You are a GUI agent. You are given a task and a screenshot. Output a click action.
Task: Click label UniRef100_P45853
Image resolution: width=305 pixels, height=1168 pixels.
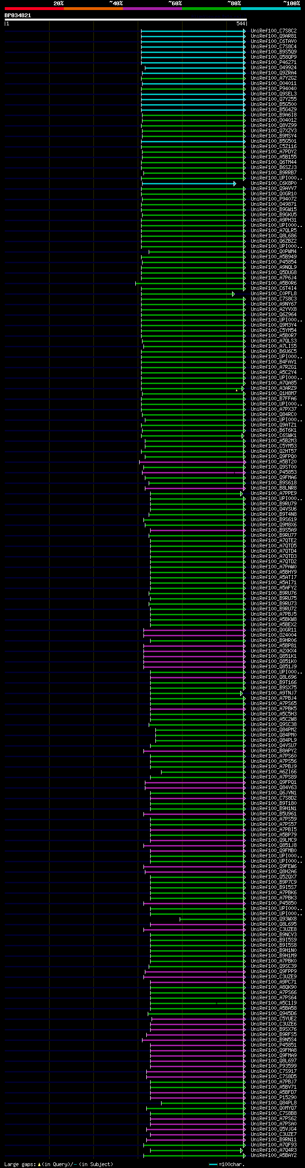274,472
